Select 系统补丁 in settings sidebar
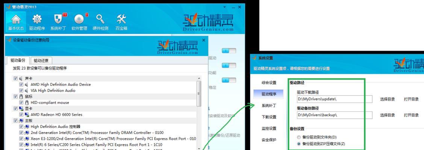 tap(269, 105)
